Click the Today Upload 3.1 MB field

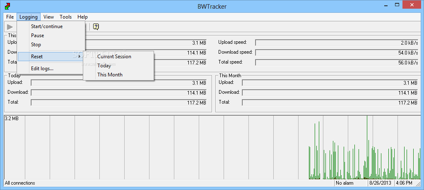119,83
